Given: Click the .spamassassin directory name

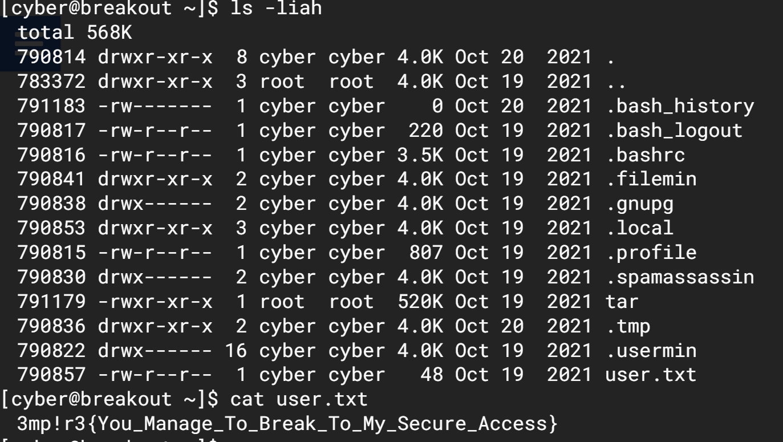Looking at the screenshot, I should pyautogui.click(x=680, y=277).
